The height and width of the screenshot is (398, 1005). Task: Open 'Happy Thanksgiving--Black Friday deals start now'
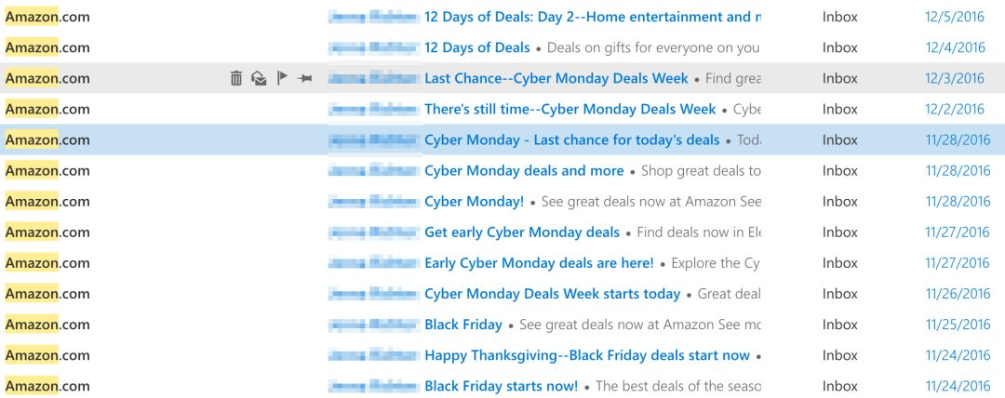(586, 355)
